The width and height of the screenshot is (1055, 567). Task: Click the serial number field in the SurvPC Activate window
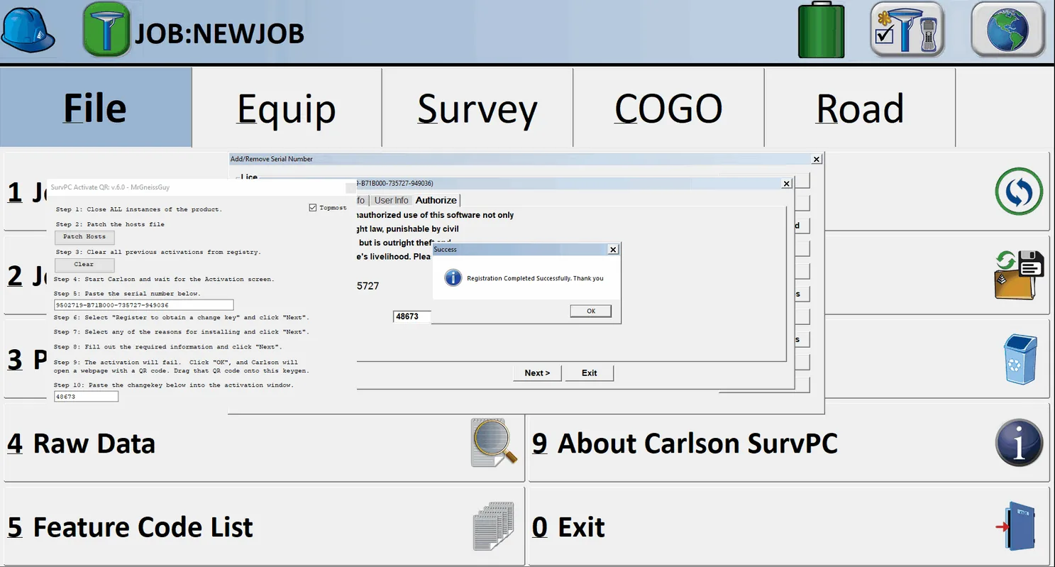click(144, 305)
